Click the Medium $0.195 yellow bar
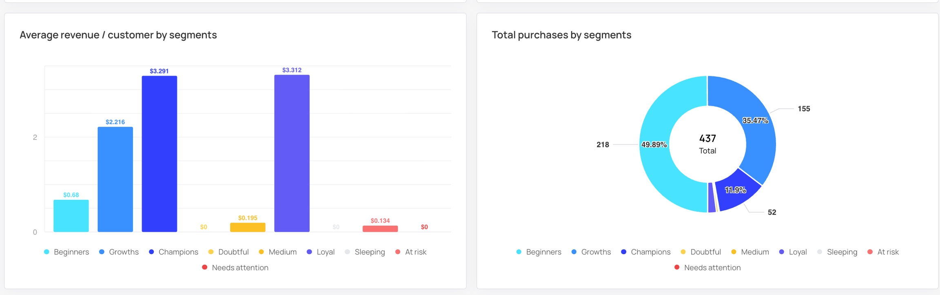The height and width of the screenshot is (295, 940). pyautogui.click(x=248, y=227)
